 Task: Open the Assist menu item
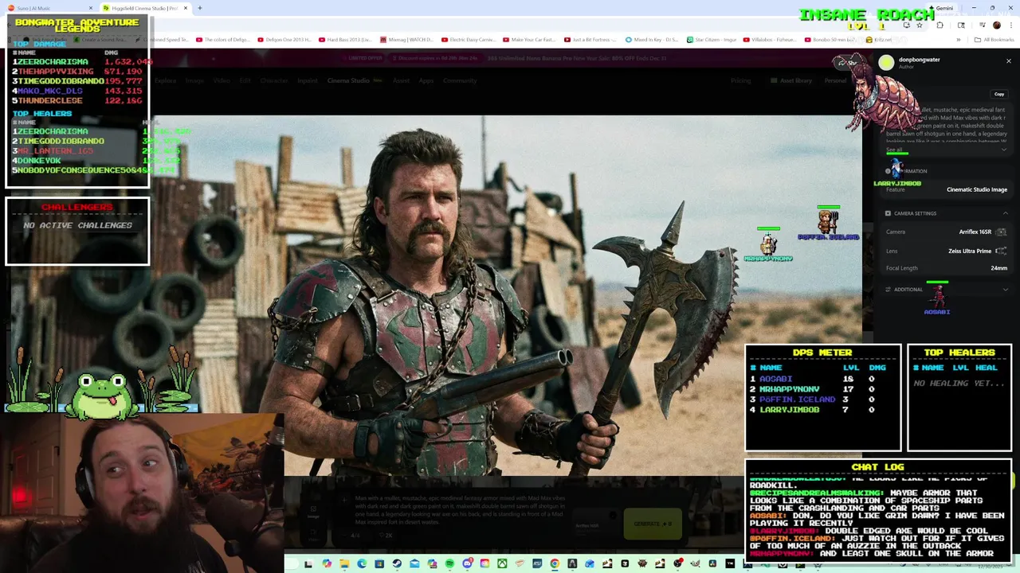(x=401, y=80)
